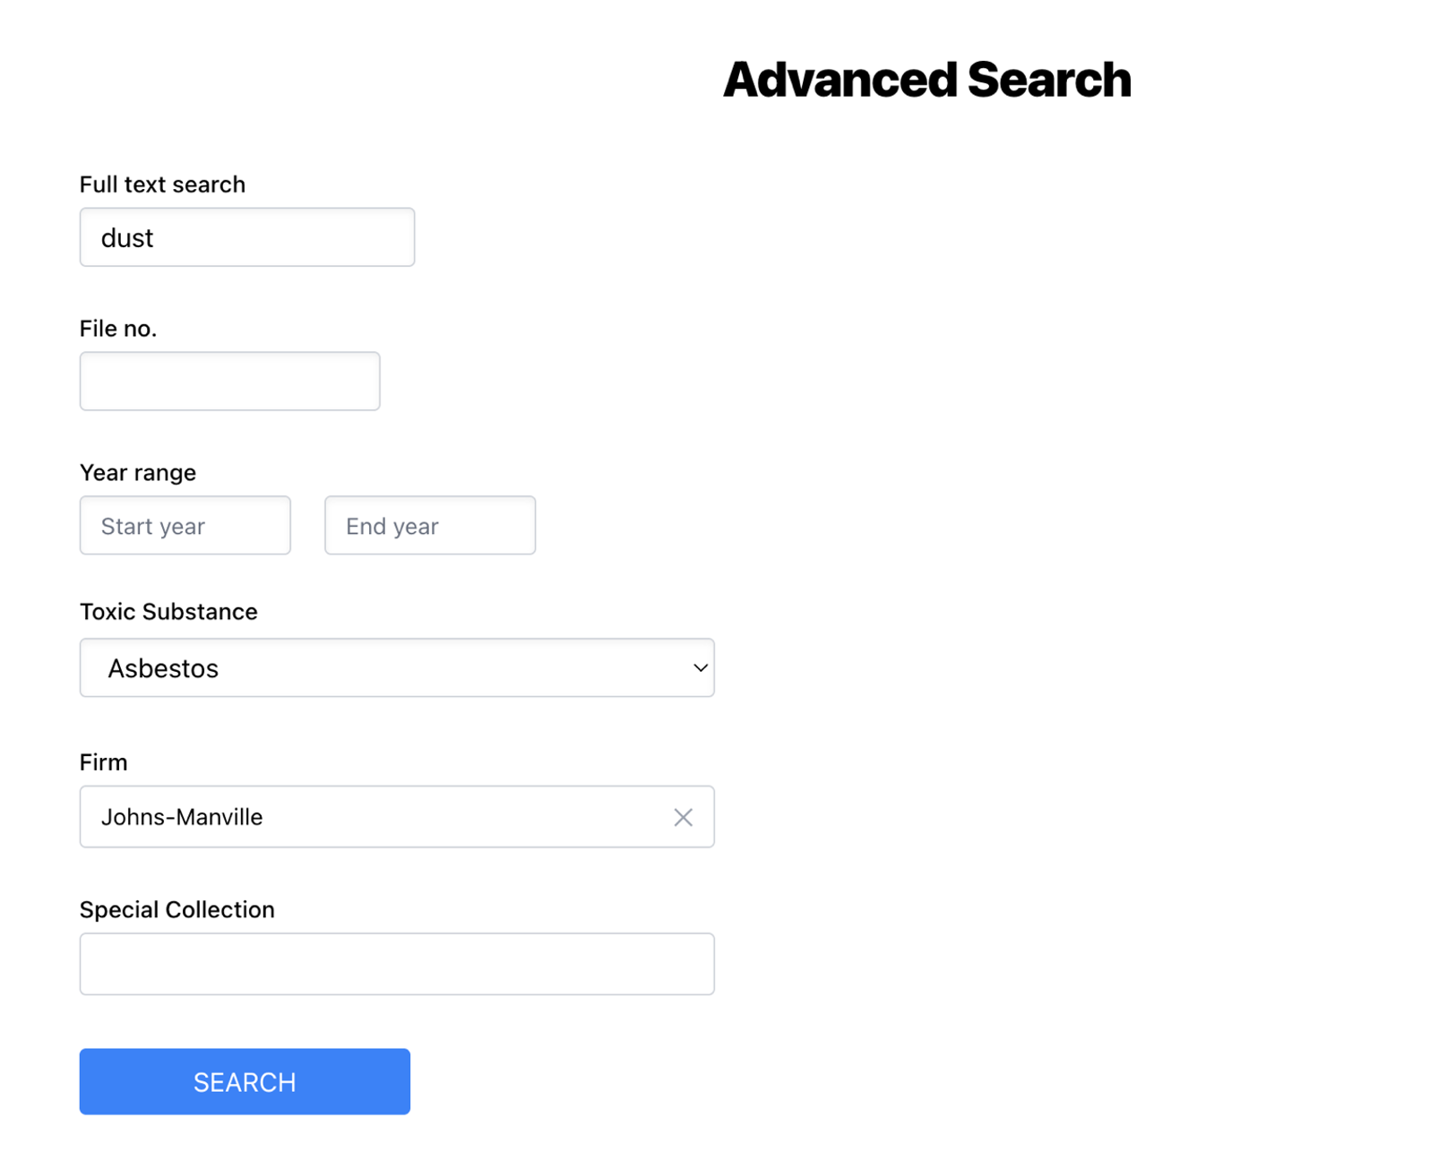Clear the Johns-Manville firm selection

click(x=683, y=817)
